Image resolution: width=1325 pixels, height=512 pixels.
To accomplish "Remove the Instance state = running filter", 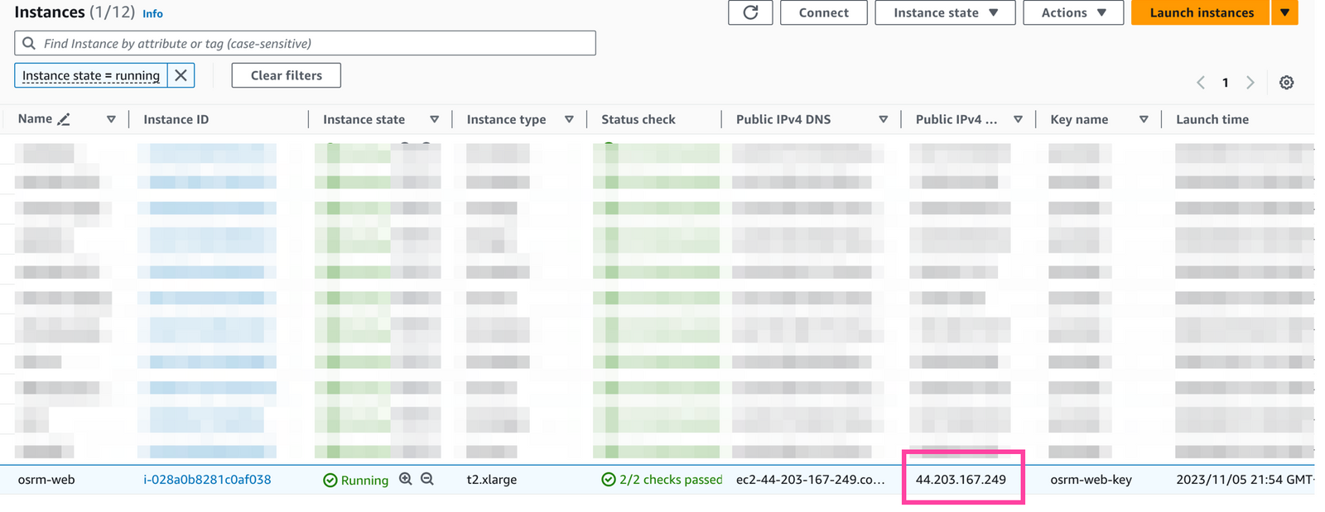I will point(181,75).
